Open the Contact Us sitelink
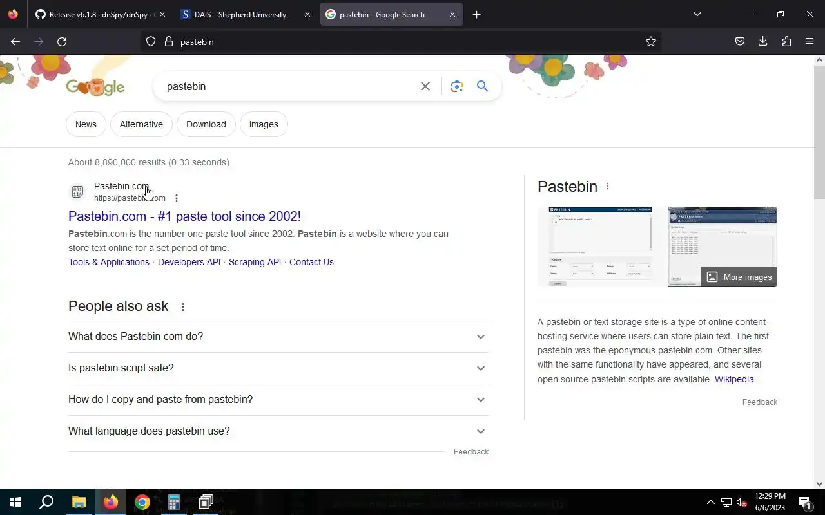Screen dimensions: 825x515 tap(311, 262)
